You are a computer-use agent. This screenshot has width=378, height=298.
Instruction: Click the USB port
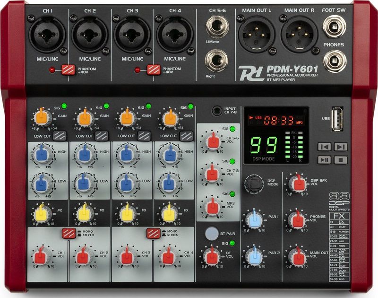337,119
